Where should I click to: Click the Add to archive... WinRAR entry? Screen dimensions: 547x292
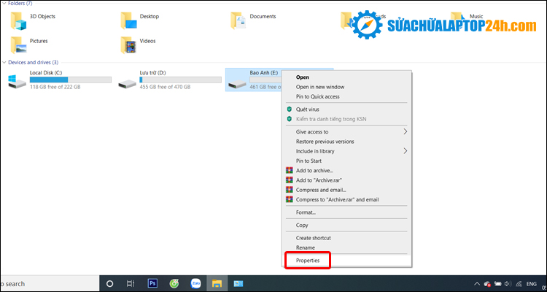point(314,170)
